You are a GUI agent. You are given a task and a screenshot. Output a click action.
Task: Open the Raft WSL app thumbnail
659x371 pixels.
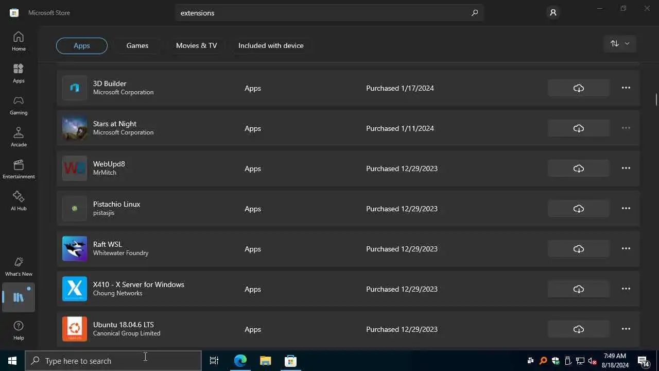coord(75,249)
